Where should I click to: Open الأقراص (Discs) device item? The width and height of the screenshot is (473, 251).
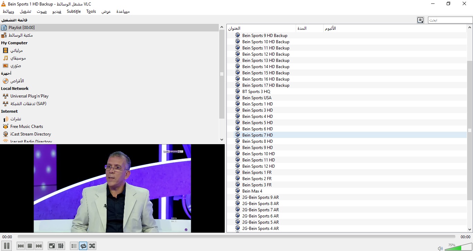click(109, 81)
